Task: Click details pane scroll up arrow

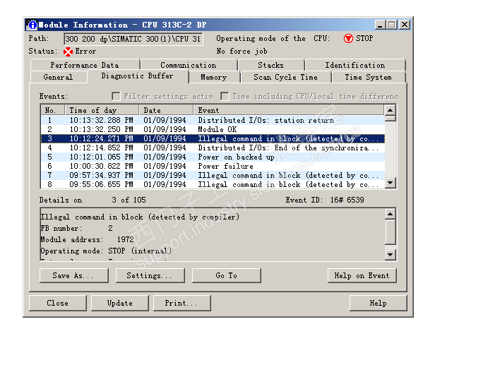Action: tap(390, 214)
